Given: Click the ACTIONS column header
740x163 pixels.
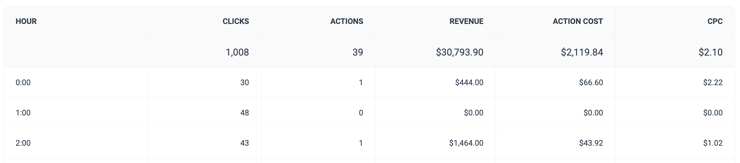Looking at the screenshot, I should coord(347,21).
